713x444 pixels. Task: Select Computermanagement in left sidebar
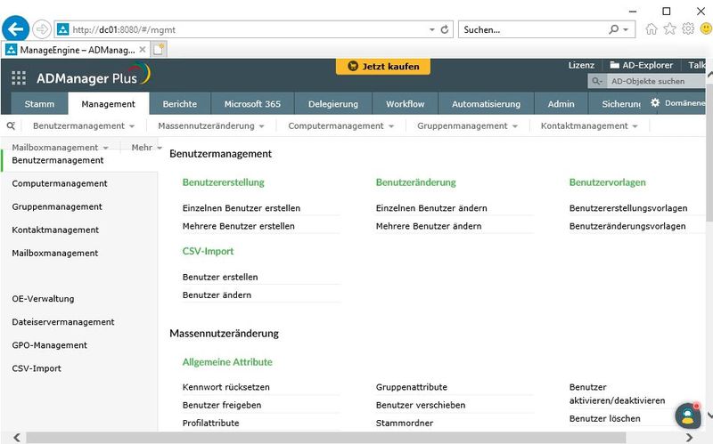click(60, 183)
